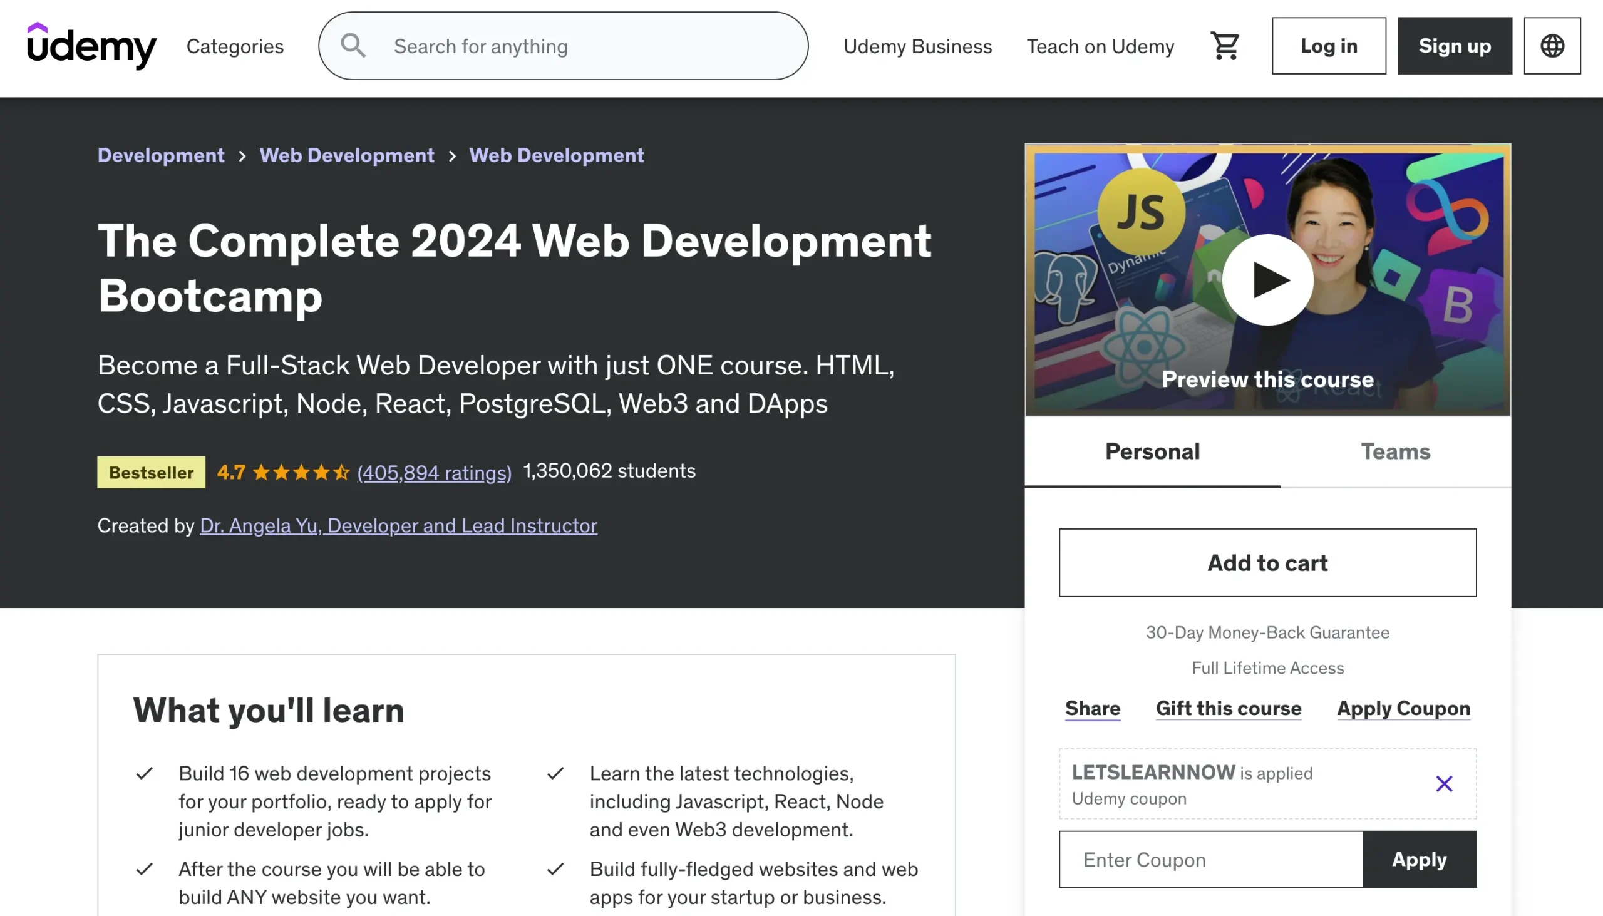
Task: Click the Search for anything field
Action: [585, 46]
